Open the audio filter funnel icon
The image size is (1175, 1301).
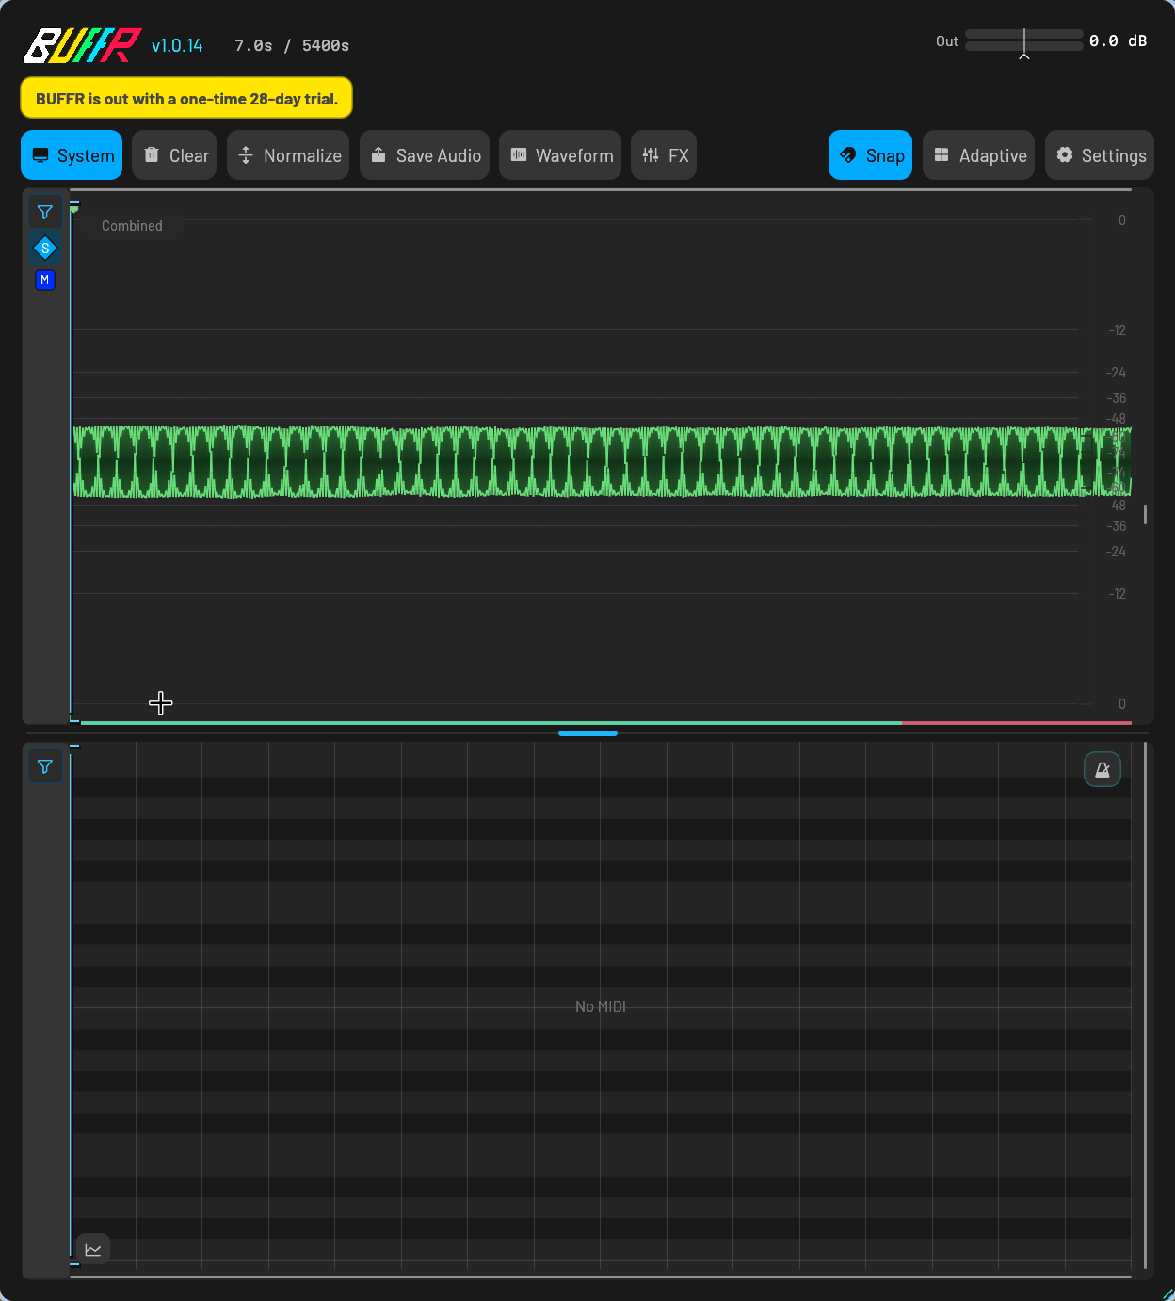pos(45,212)
